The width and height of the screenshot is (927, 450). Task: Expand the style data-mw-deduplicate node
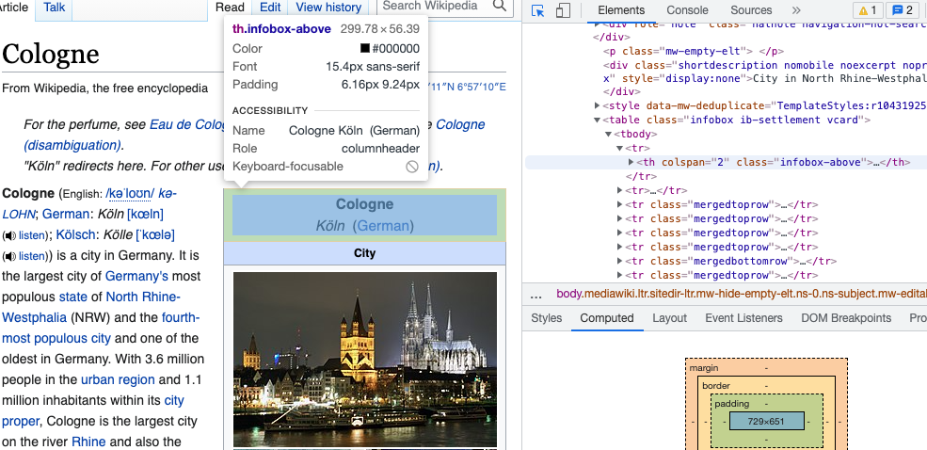(x=597, y=105)
